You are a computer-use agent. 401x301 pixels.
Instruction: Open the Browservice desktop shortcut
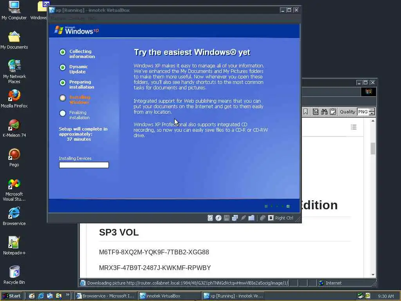click(x=14, y=216)
